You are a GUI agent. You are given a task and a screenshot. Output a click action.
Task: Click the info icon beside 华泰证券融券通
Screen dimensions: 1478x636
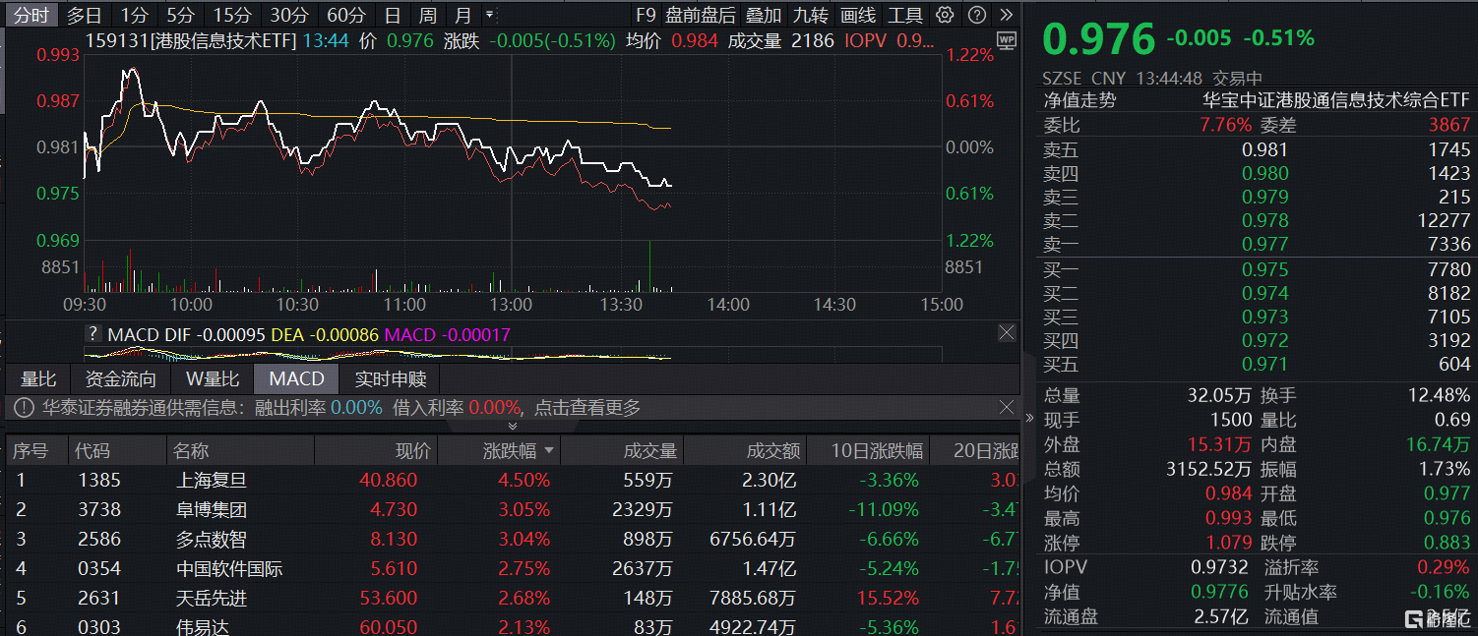pos(23,407)
